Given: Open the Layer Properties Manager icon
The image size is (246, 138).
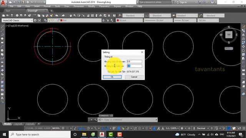Looking at the screenshot, I should 45,20.
